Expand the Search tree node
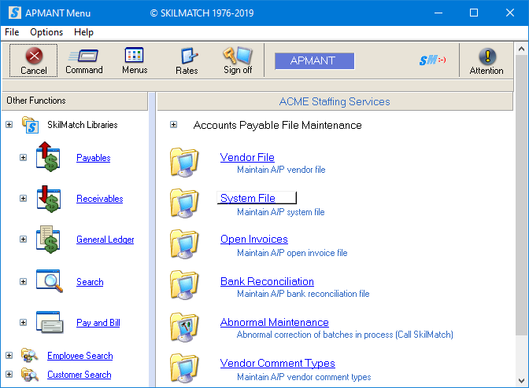 [x=23, y=281]
